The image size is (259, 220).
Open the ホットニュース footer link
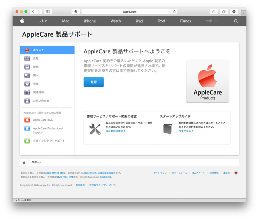179,173
